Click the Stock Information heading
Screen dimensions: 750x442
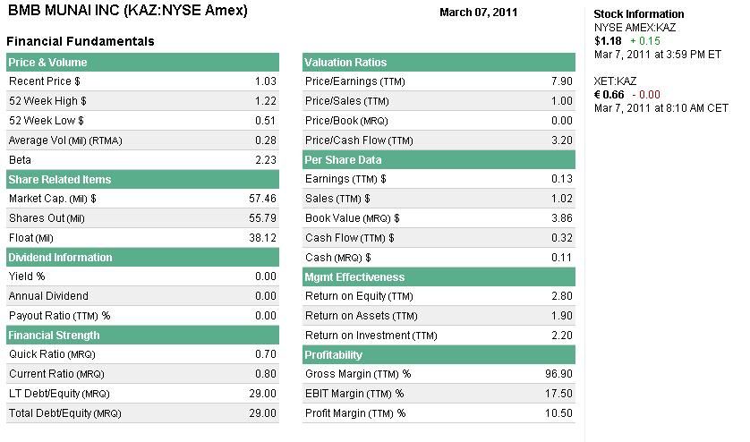coord(639,14)
